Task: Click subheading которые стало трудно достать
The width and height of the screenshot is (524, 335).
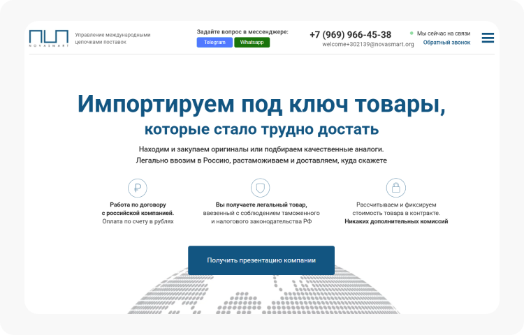Action: (262, 129)
